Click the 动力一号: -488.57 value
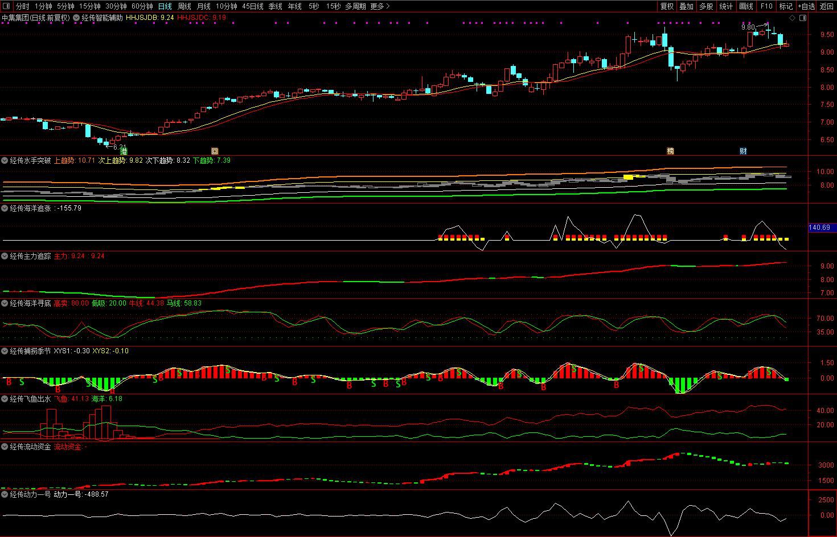Viewport: 837px width, 537px height. [81, 494]
